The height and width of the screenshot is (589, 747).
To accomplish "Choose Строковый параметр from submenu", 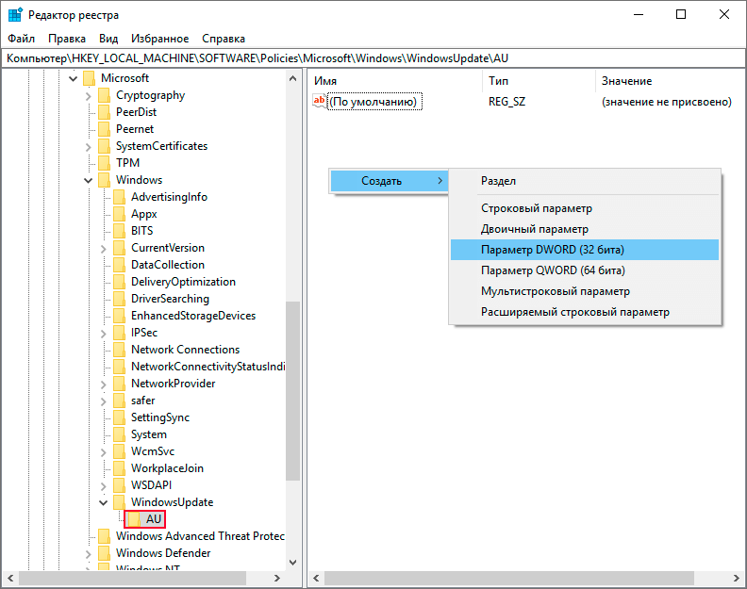I will (x=585, y=208).
